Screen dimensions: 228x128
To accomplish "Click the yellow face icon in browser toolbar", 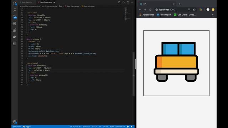I will coord(213,10).
